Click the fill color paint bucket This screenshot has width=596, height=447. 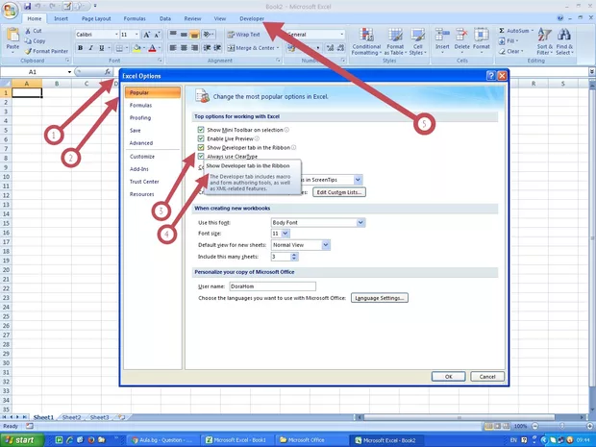click(x=137, y=48)
